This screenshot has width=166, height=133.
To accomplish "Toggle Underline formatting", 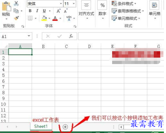I will [44, 11].
